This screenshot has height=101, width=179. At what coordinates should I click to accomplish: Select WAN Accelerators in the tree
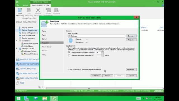coord(28,36)
